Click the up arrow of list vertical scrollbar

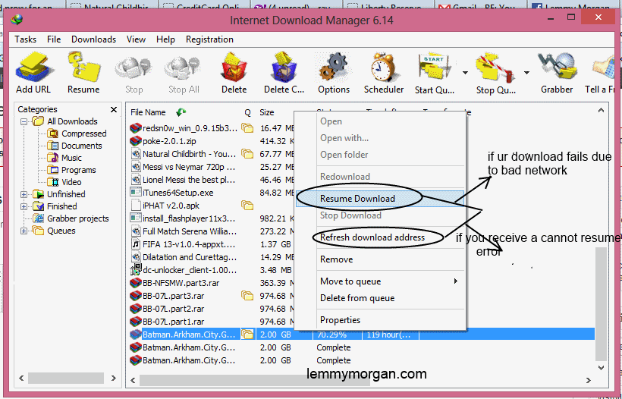[x=601, y=110]
